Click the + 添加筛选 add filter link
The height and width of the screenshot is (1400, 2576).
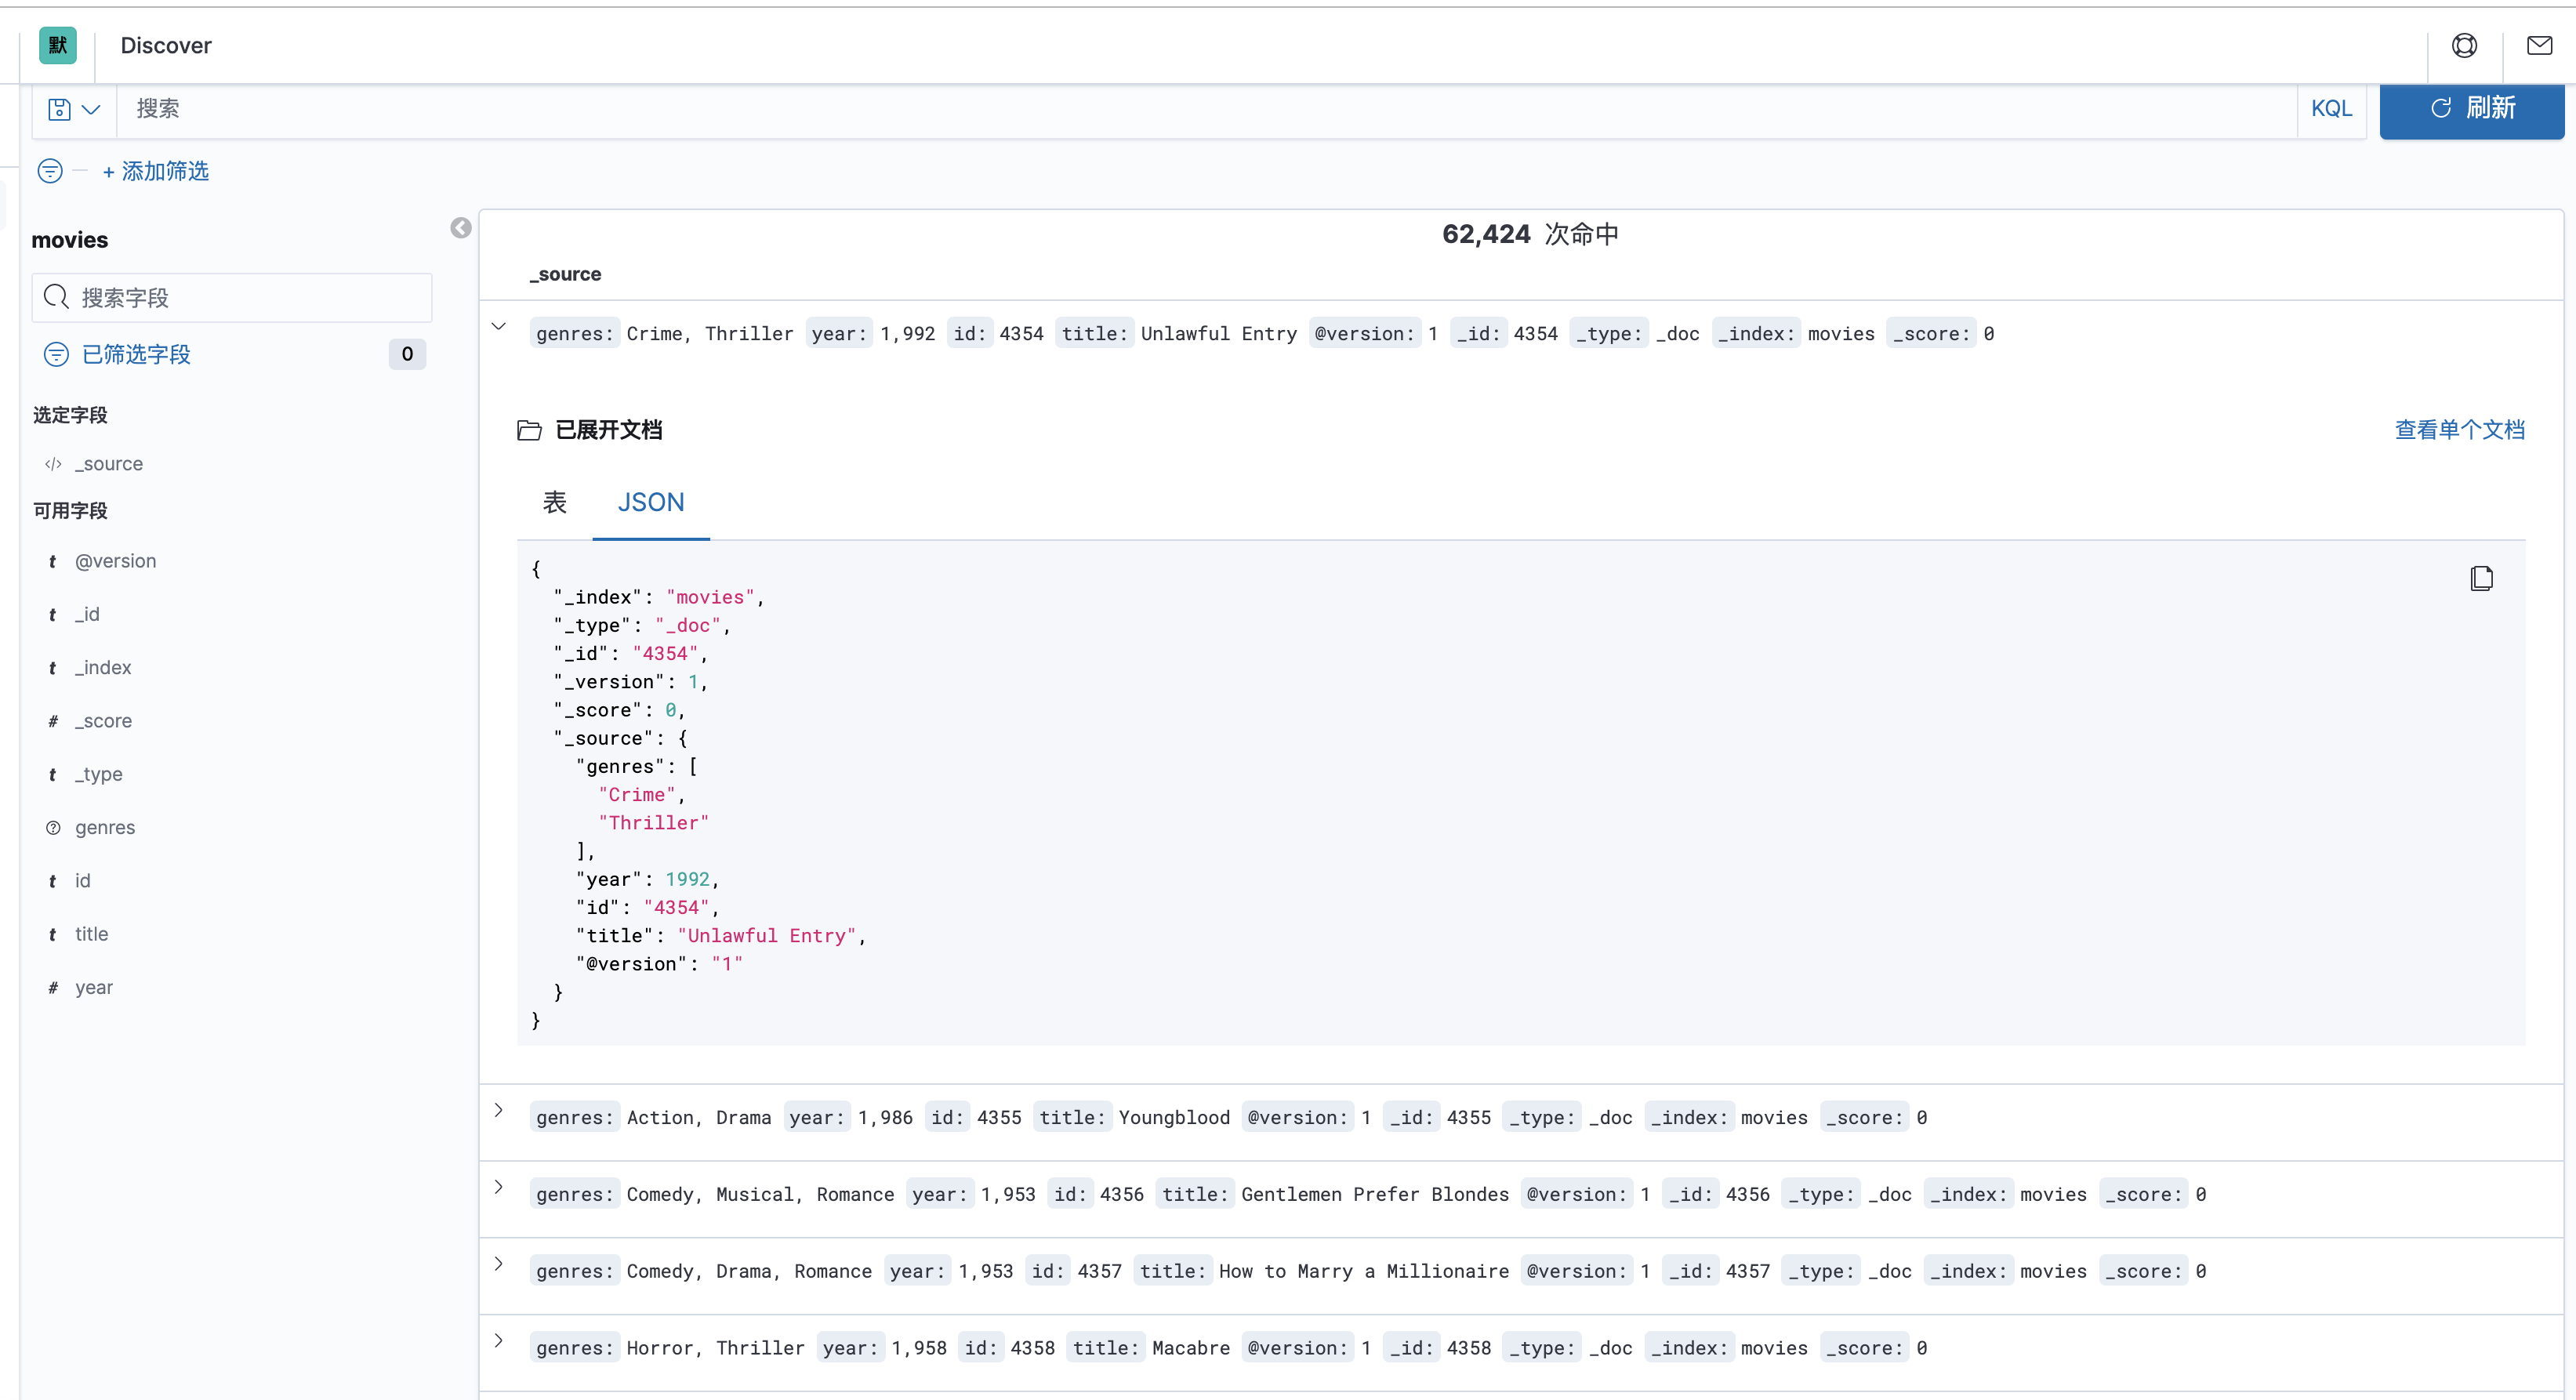(x=156, y=171)
